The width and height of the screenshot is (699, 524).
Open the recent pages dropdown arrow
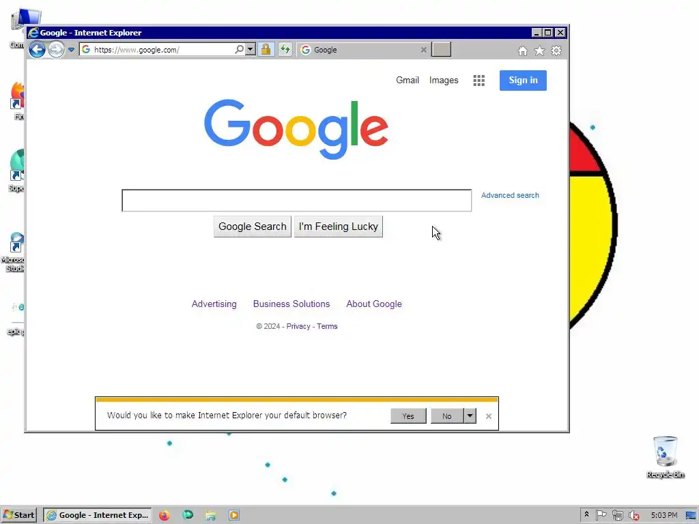(71, 49)
